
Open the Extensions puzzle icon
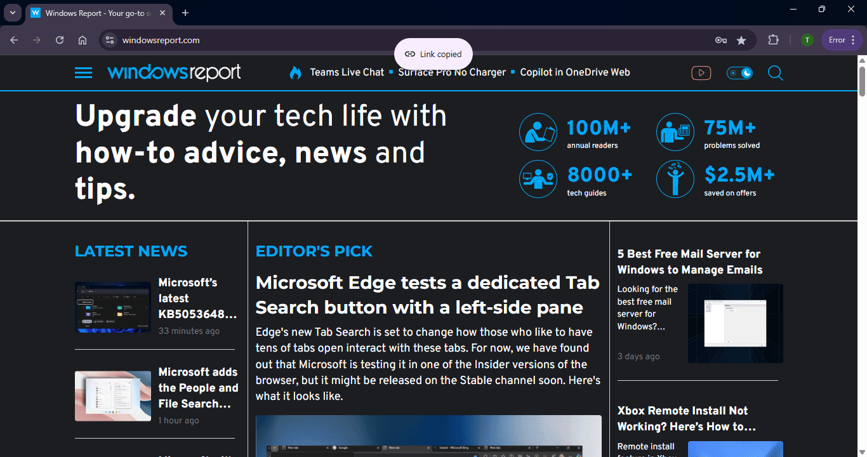pyautogui.click(x=773, y=40)
